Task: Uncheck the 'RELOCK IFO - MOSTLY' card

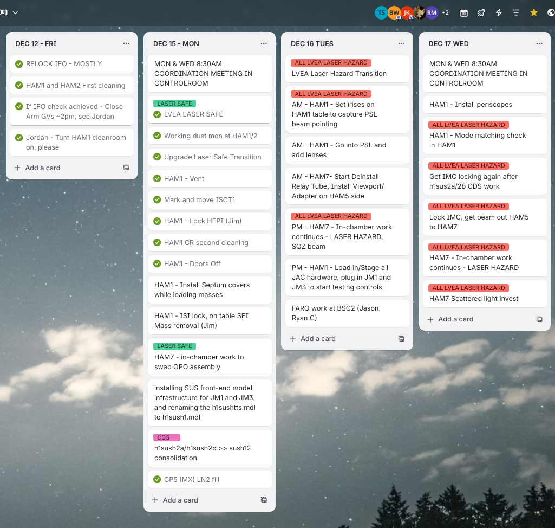Action: click(19, 64)
